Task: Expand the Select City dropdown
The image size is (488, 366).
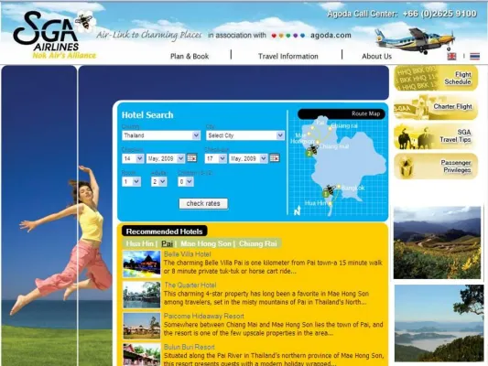Action: (x=245, y=135)
